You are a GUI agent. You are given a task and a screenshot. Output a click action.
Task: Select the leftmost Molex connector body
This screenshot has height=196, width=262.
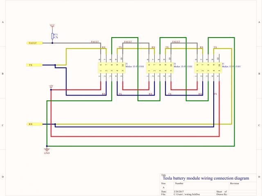[111, 68]
